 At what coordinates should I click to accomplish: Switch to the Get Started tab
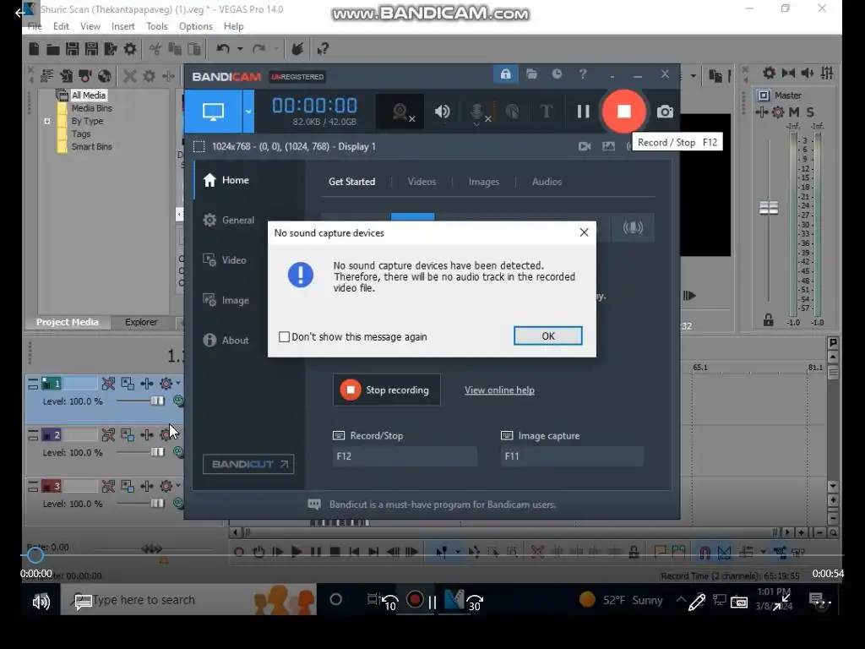coord(352,182)
